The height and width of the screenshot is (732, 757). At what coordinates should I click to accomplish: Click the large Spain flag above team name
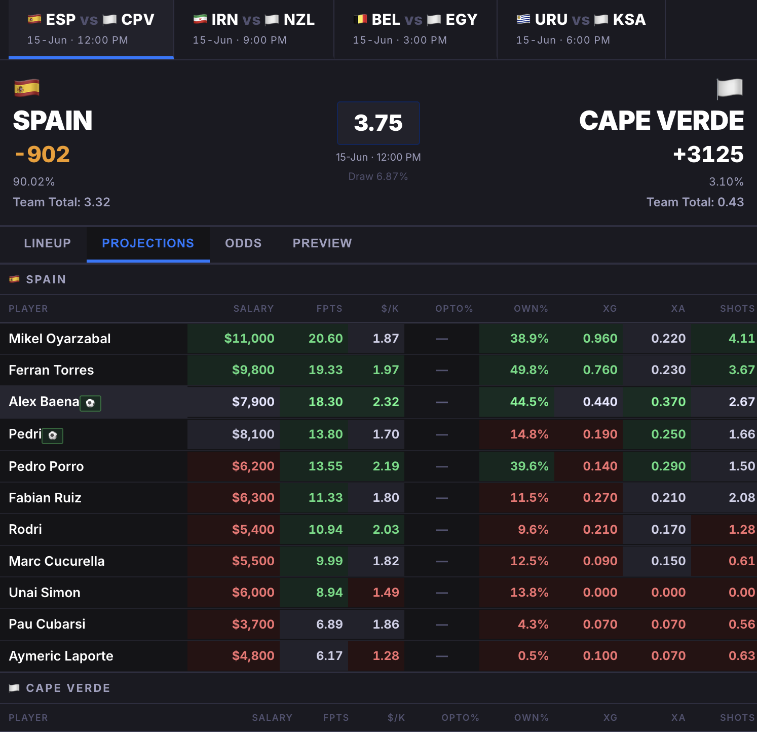coord(27,88)
